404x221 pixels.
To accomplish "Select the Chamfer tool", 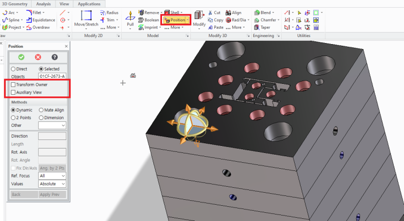I will point(265,20).
